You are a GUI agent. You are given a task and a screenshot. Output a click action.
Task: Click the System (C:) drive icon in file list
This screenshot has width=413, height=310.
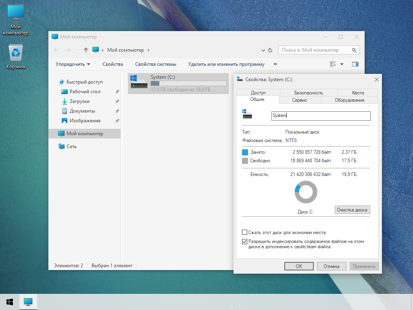tap(138, 83)
